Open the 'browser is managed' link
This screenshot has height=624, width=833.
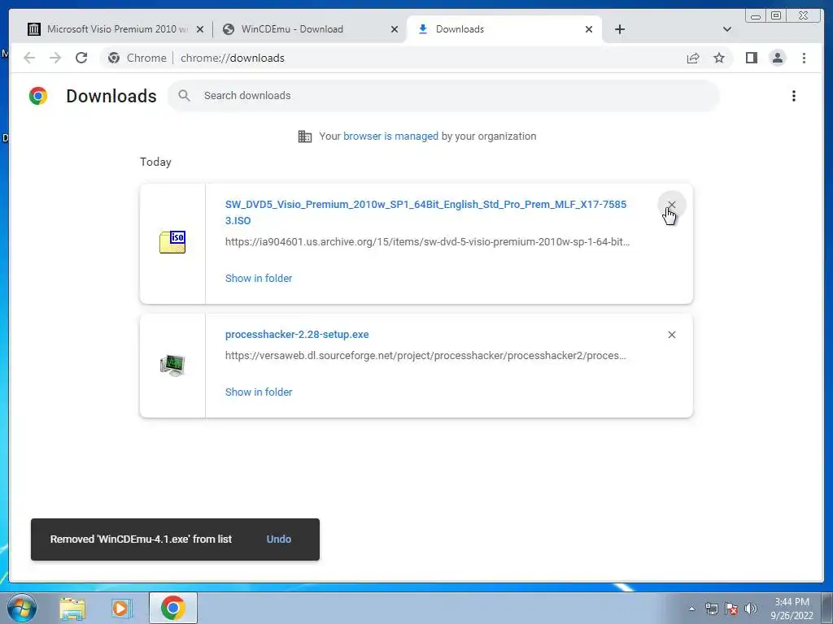[390, 136]
